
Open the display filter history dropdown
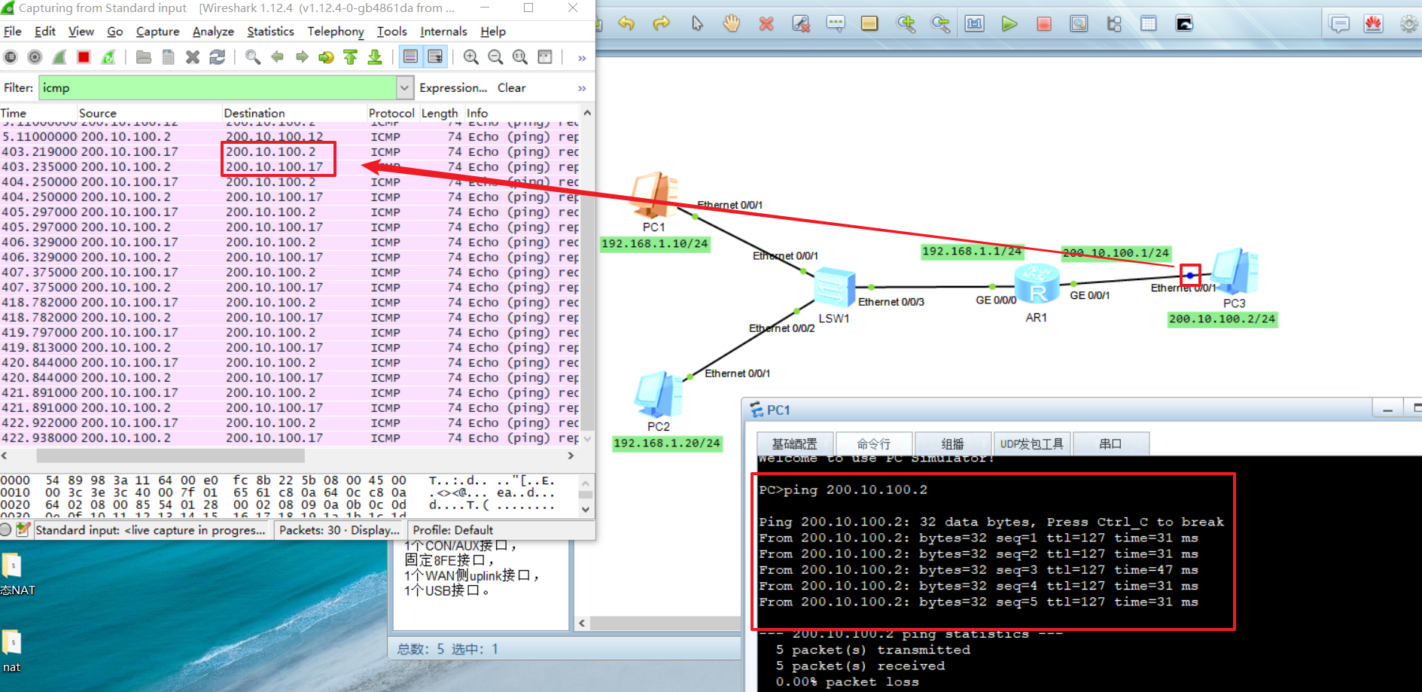(x=405, y=88)
